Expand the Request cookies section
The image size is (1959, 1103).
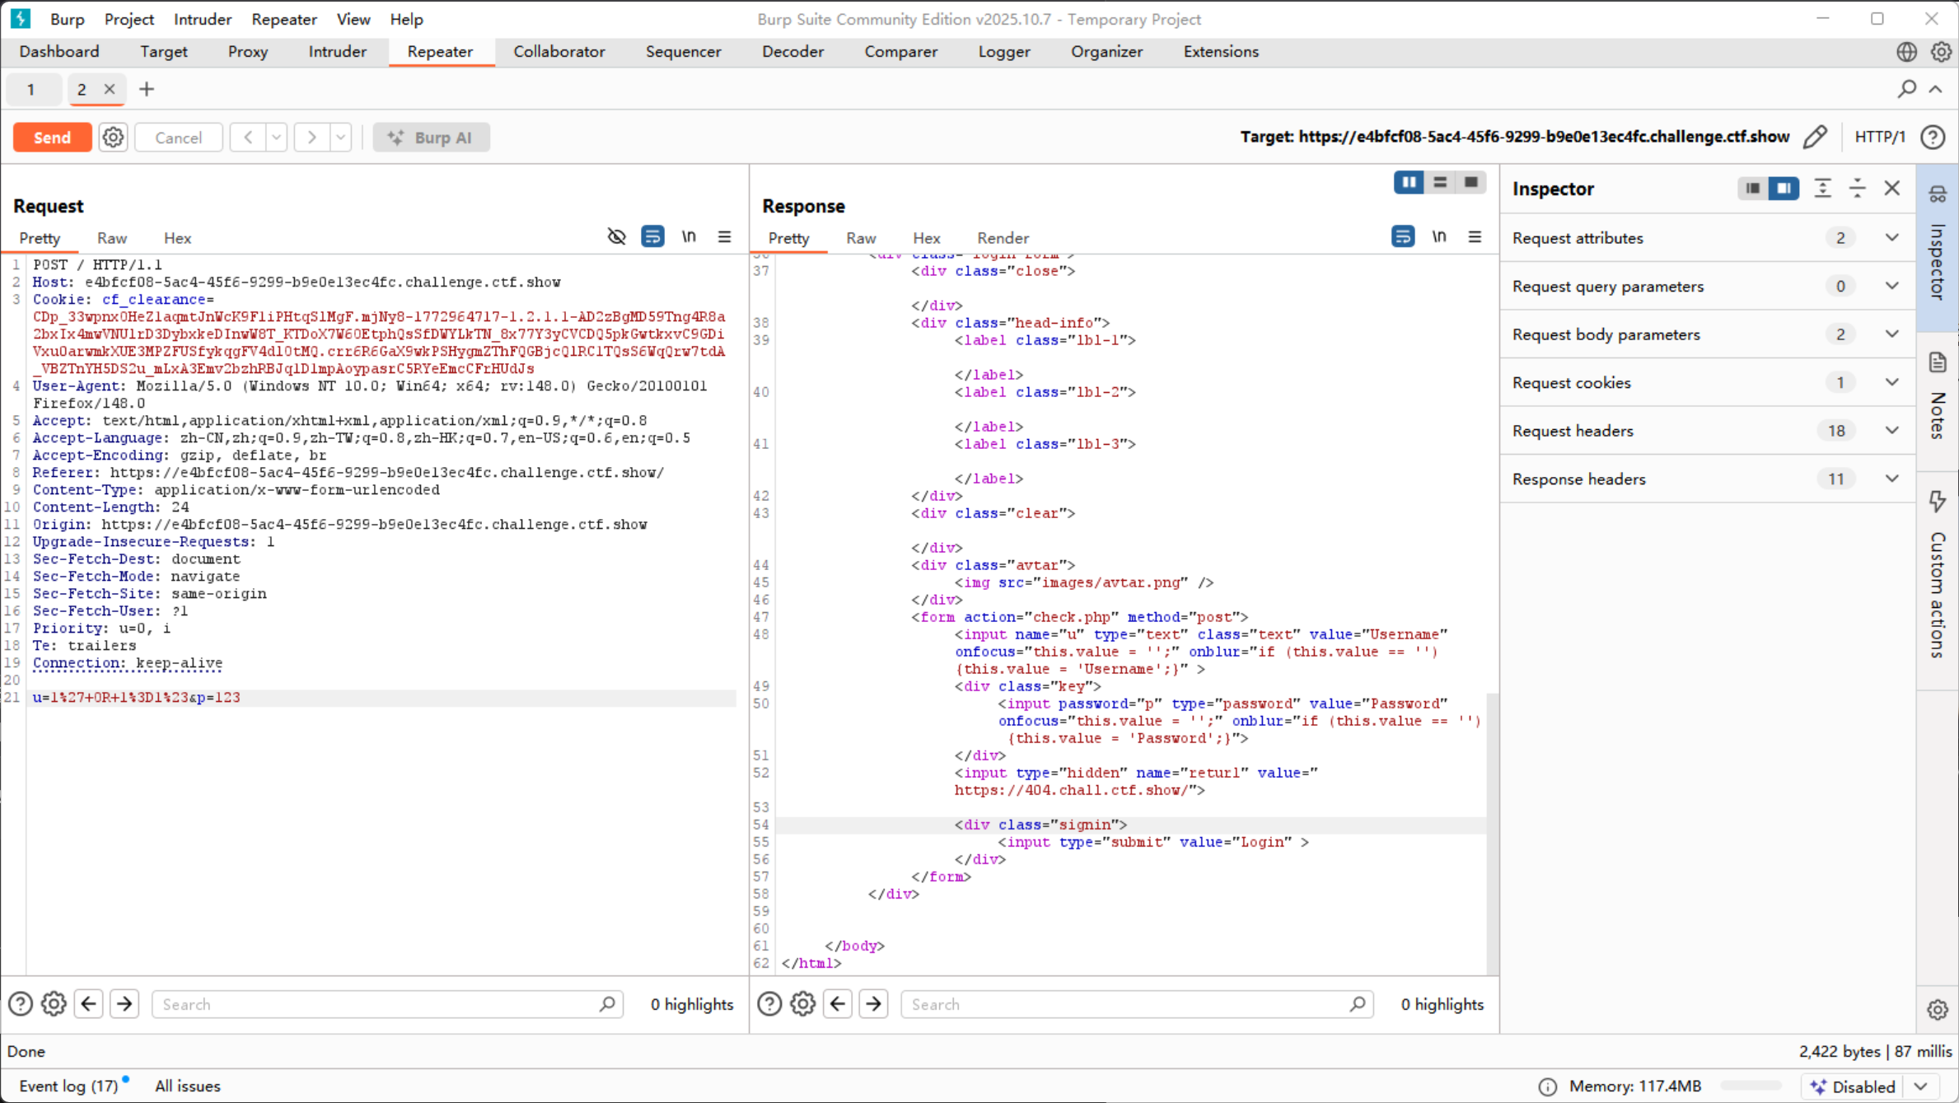[x=1891, y=382]
